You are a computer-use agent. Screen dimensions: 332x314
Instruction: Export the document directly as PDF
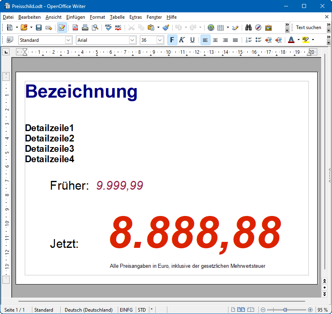75,27
